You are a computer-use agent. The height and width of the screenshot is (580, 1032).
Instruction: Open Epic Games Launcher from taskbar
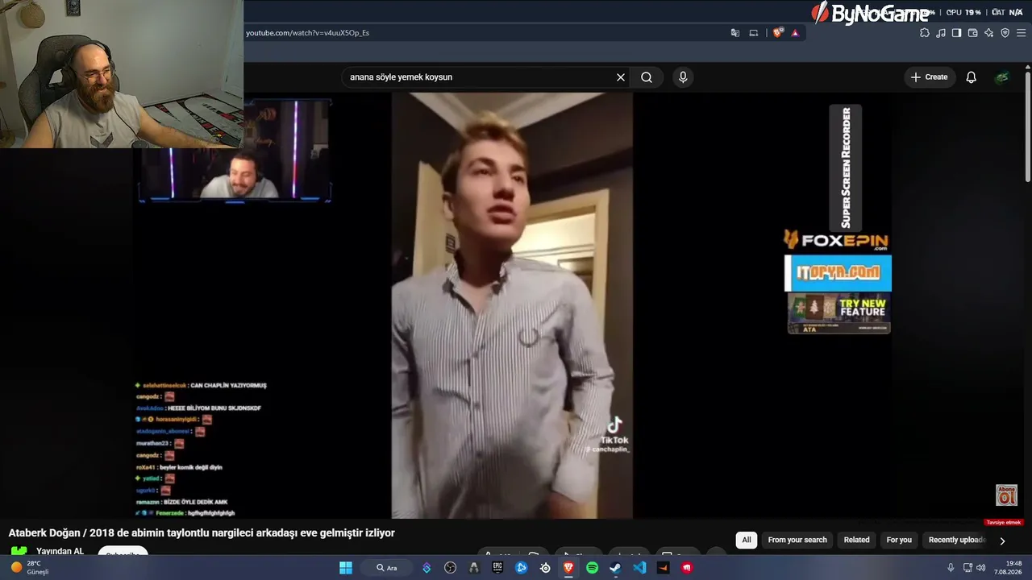[497, 568]
